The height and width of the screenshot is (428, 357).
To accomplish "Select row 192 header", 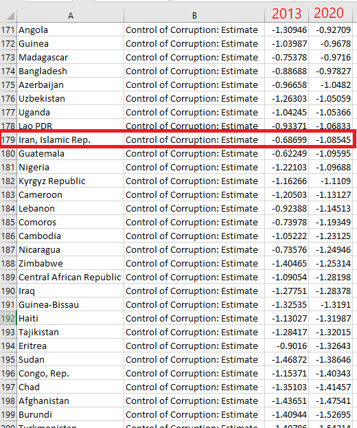I will pyautogui.click(x=8, y=318).
